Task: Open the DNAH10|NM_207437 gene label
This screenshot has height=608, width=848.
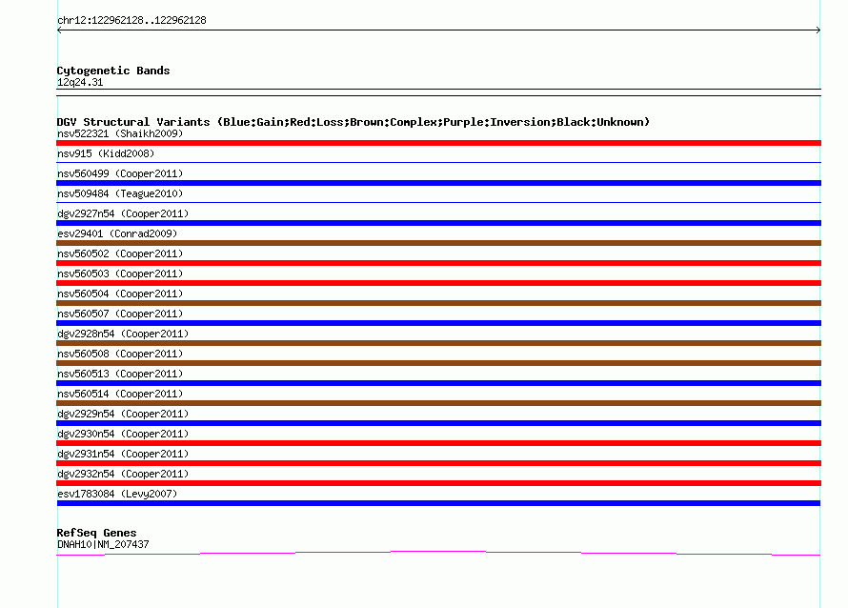Action: (x=103, y=544)
